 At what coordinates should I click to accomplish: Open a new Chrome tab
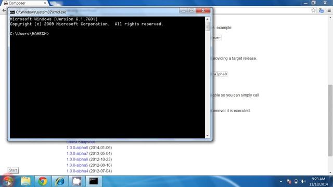point(56,4)
